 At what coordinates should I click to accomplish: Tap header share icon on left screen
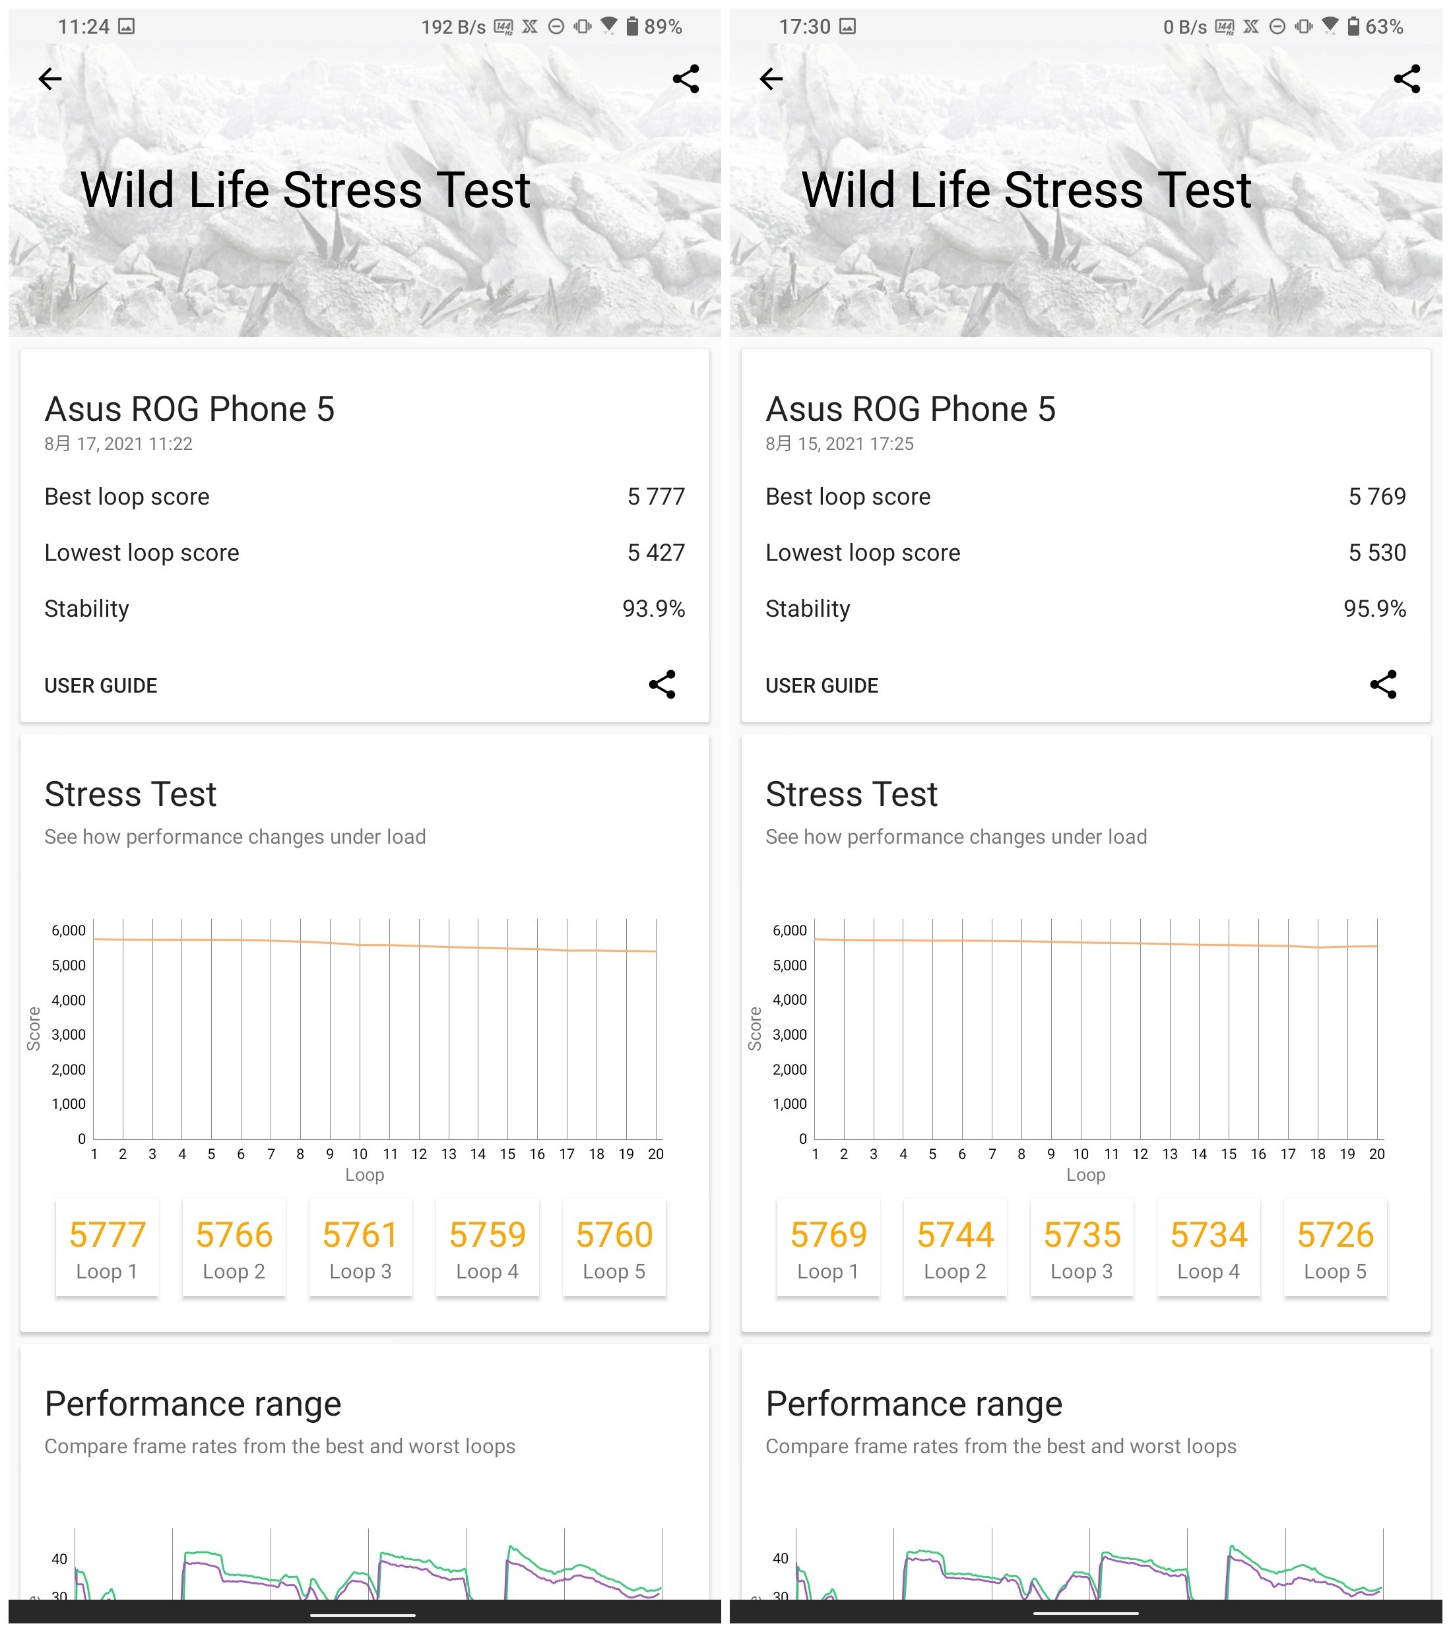(686, 79)
